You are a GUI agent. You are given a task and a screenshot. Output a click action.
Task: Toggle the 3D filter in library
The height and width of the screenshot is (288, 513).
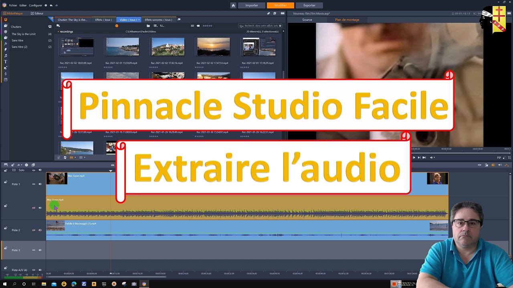pos(192,26)
